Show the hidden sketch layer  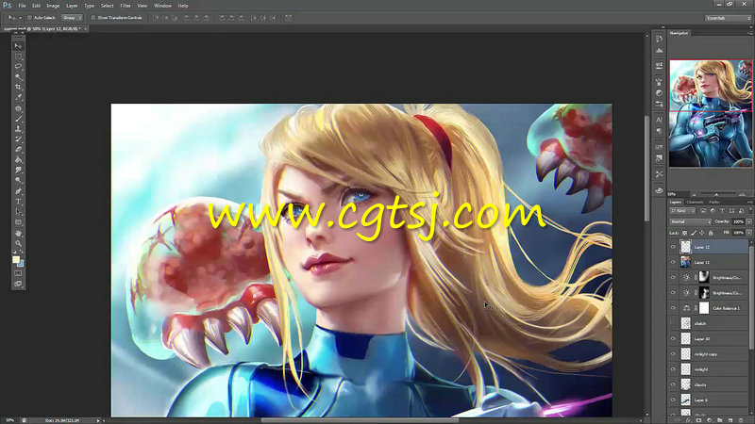click(x=673, y=323)
